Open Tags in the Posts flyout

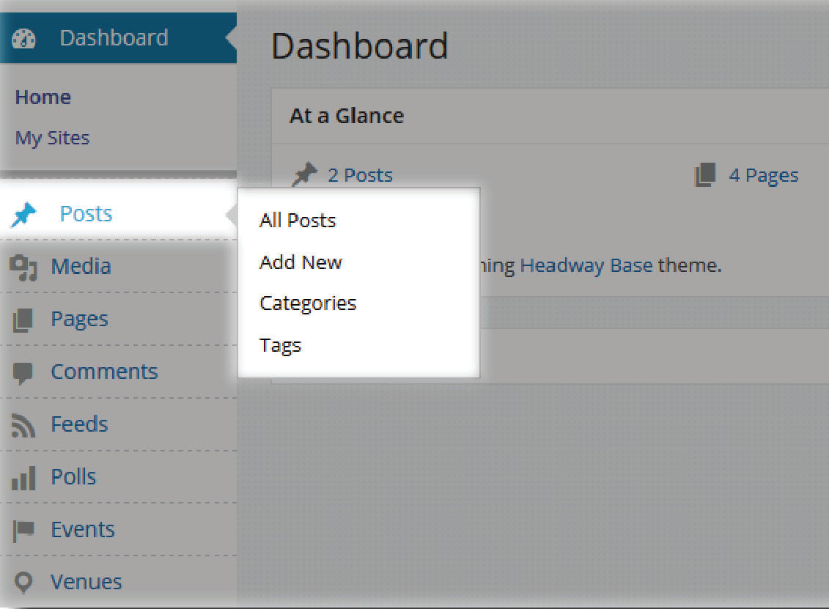(280, 345)
